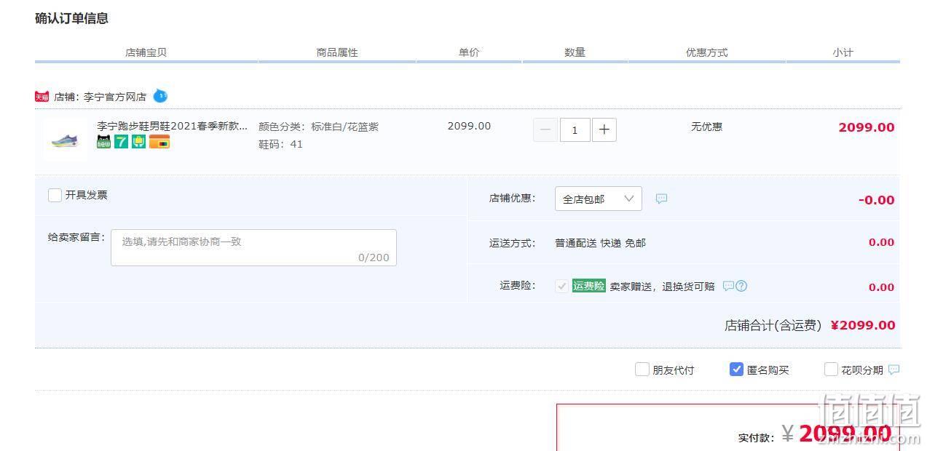
Task: Click the quantity input field showing 1
Action: (x=575, y=130)
